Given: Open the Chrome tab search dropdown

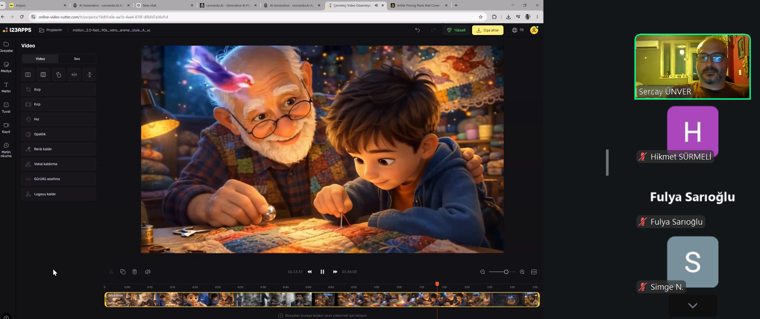Looking at the screenshot, I should [x=3, y=6].
